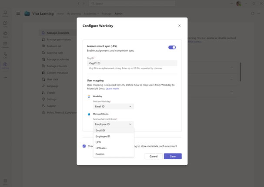
Task: Choose UPN alias option
Action: pyautogui.click(x=114, y=148)
